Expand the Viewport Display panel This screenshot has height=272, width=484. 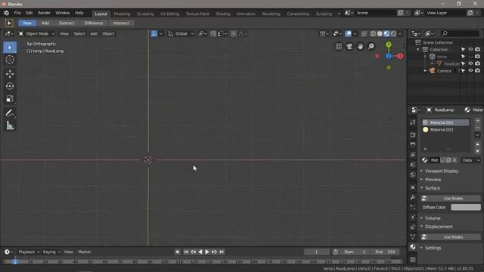[442, 171]
